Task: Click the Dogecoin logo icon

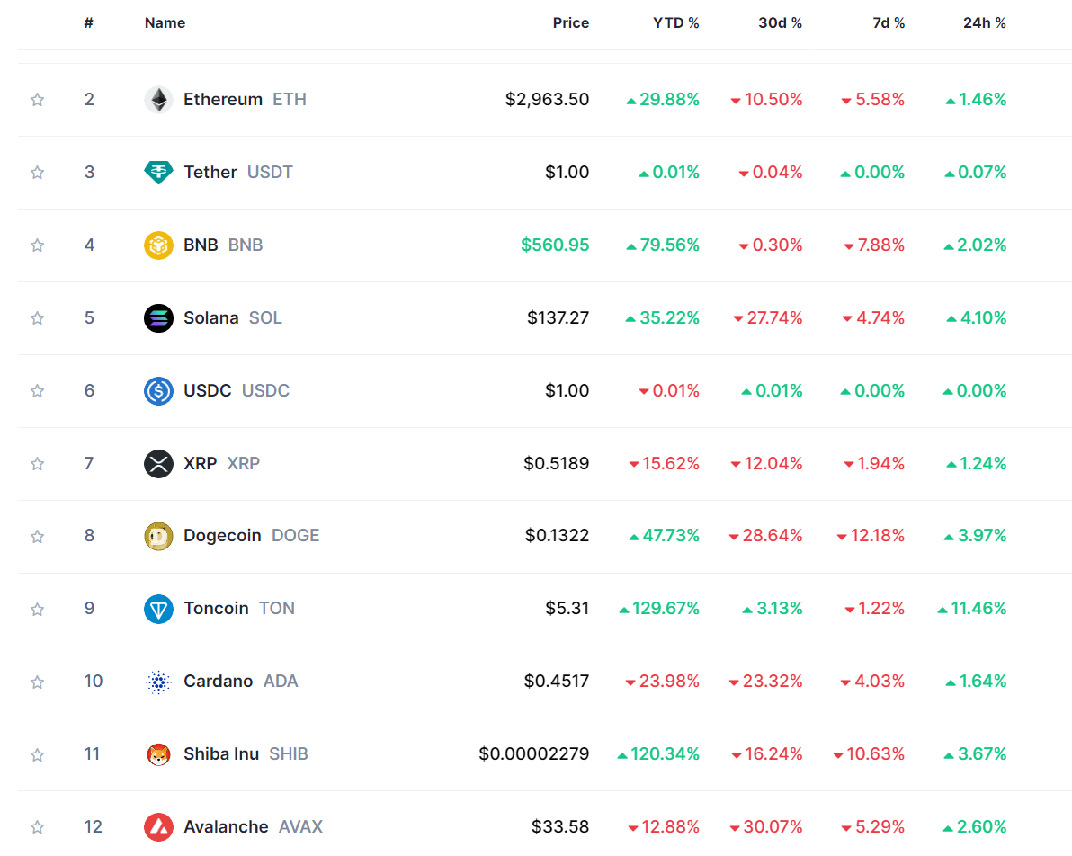Action: [x=159, y=536]
